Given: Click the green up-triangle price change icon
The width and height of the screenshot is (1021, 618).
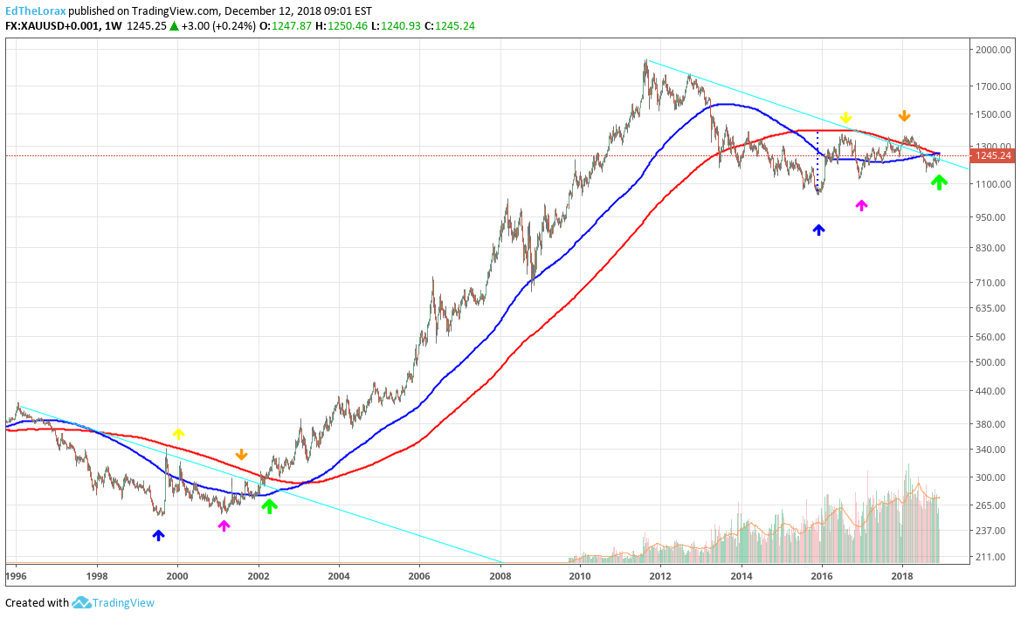Looking at the screenshot, I should click(x=174, y=26).
